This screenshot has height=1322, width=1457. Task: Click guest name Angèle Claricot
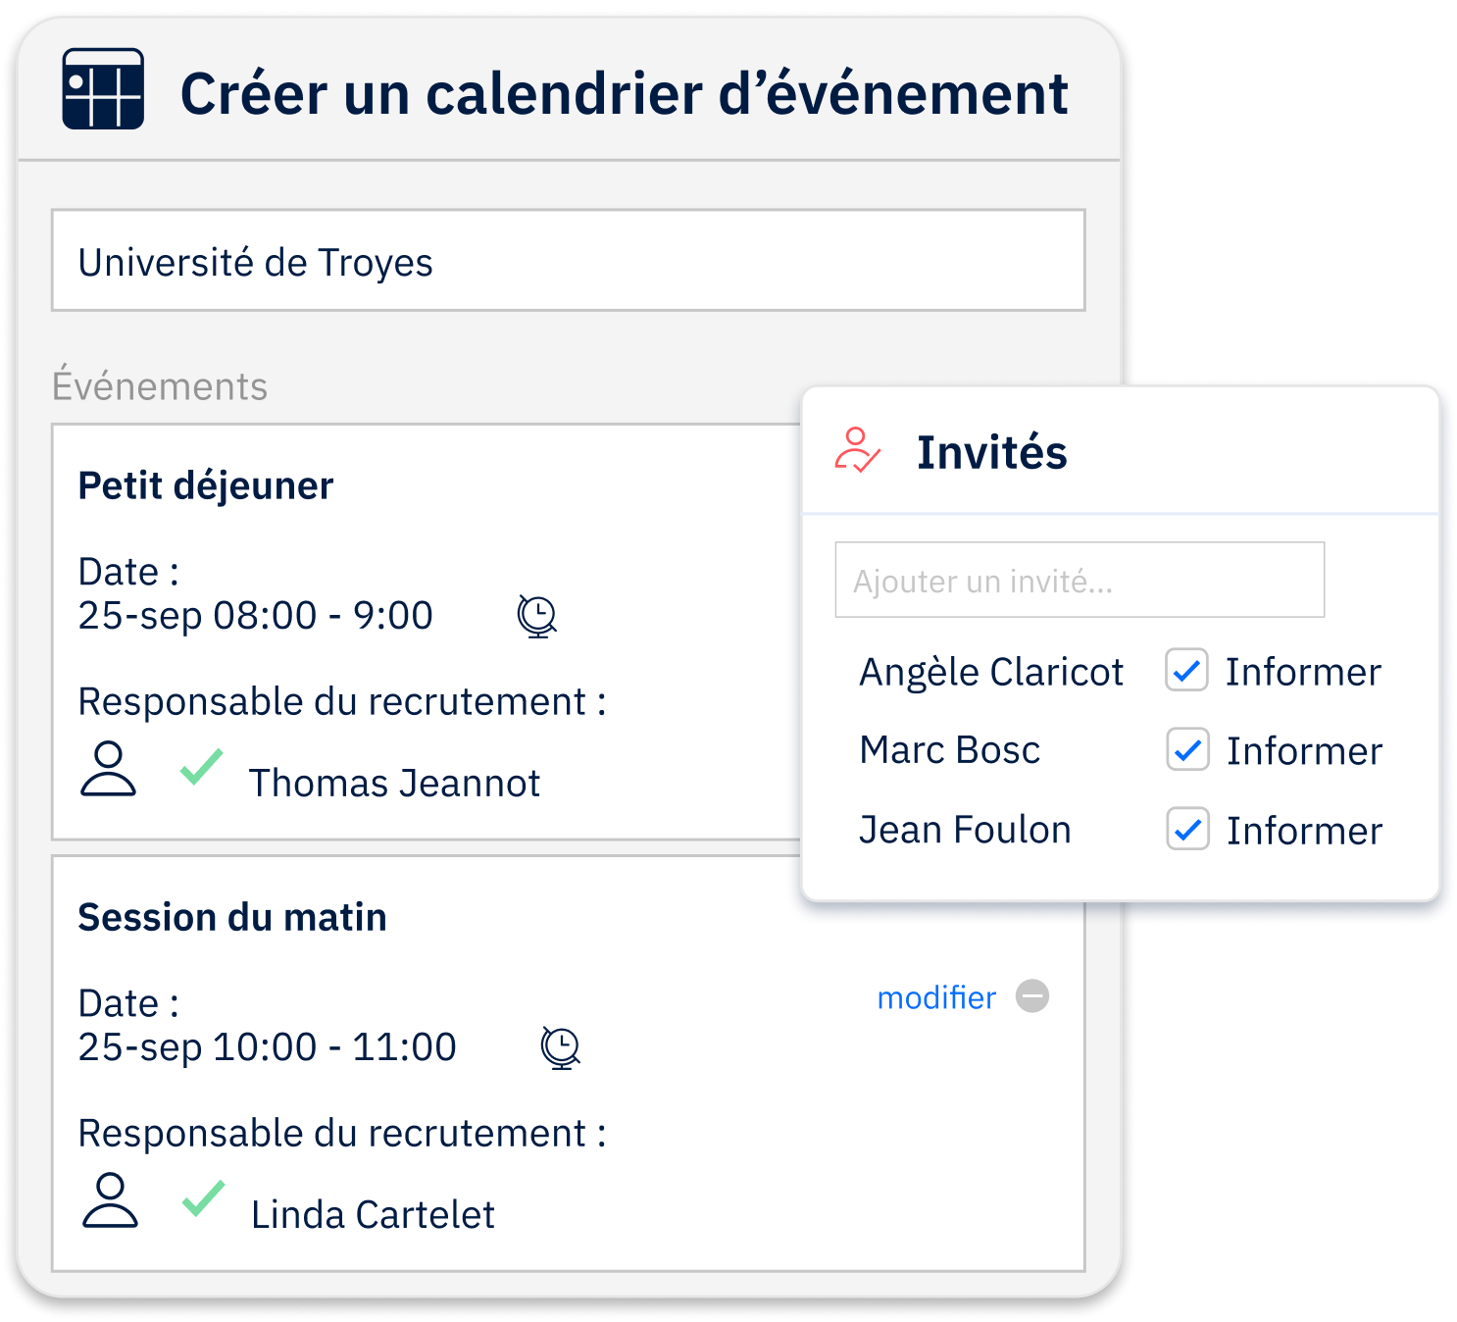point(991,673)
